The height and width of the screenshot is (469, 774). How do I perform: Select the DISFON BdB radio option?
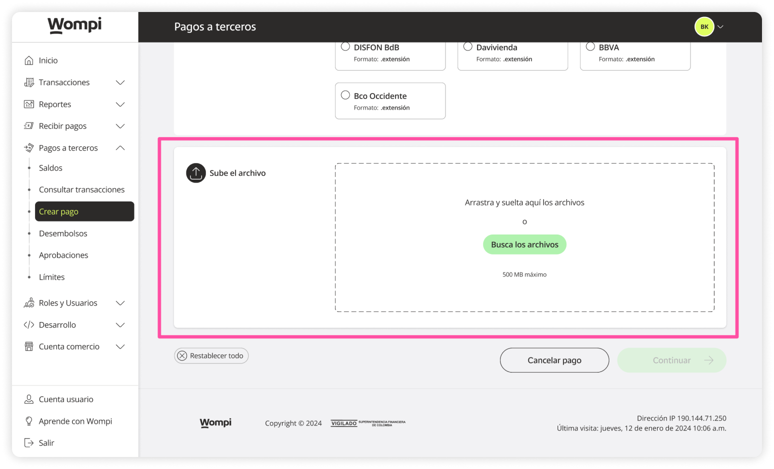click(x=345, y=47)
